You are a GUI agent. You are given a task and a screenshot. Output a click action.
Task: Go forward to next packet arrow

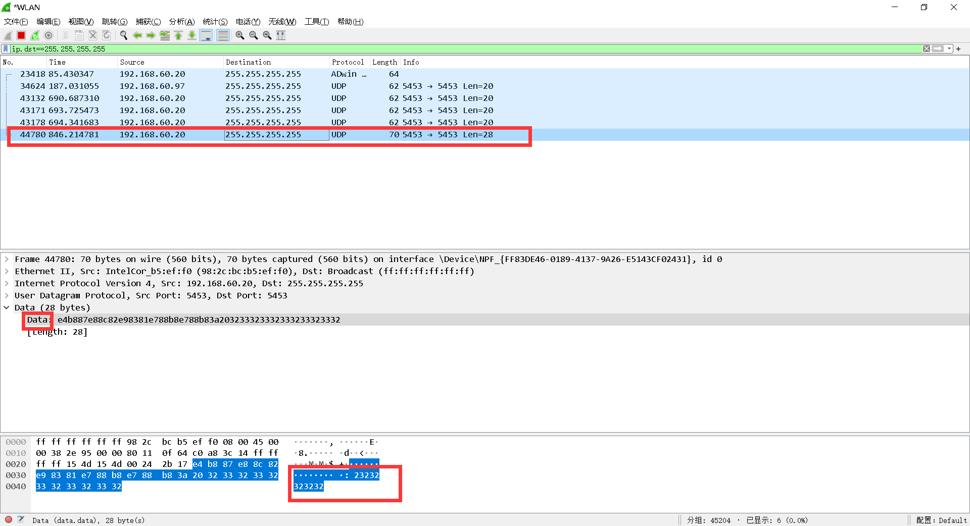(151, 35)
